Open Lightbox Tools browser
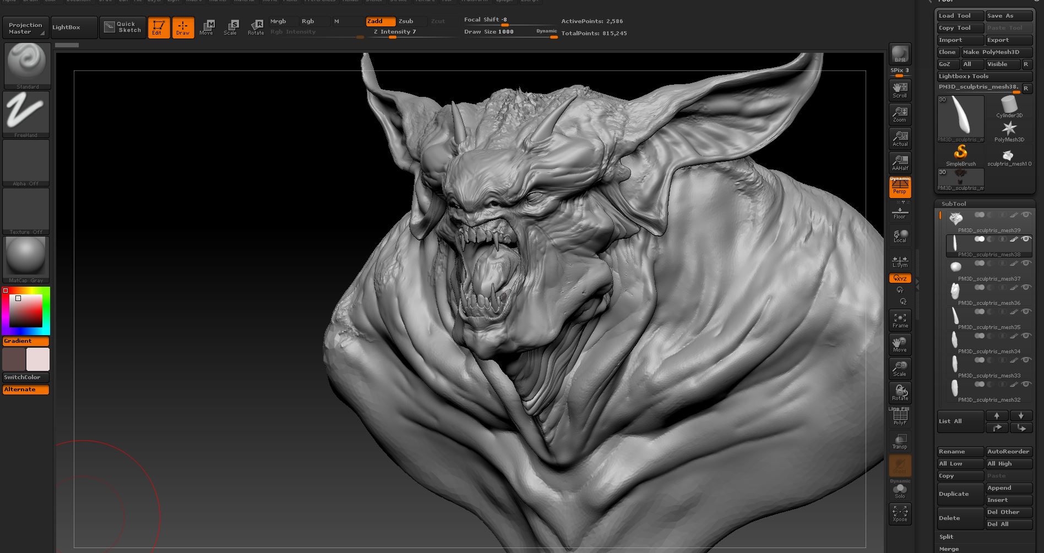 point(985,76)
